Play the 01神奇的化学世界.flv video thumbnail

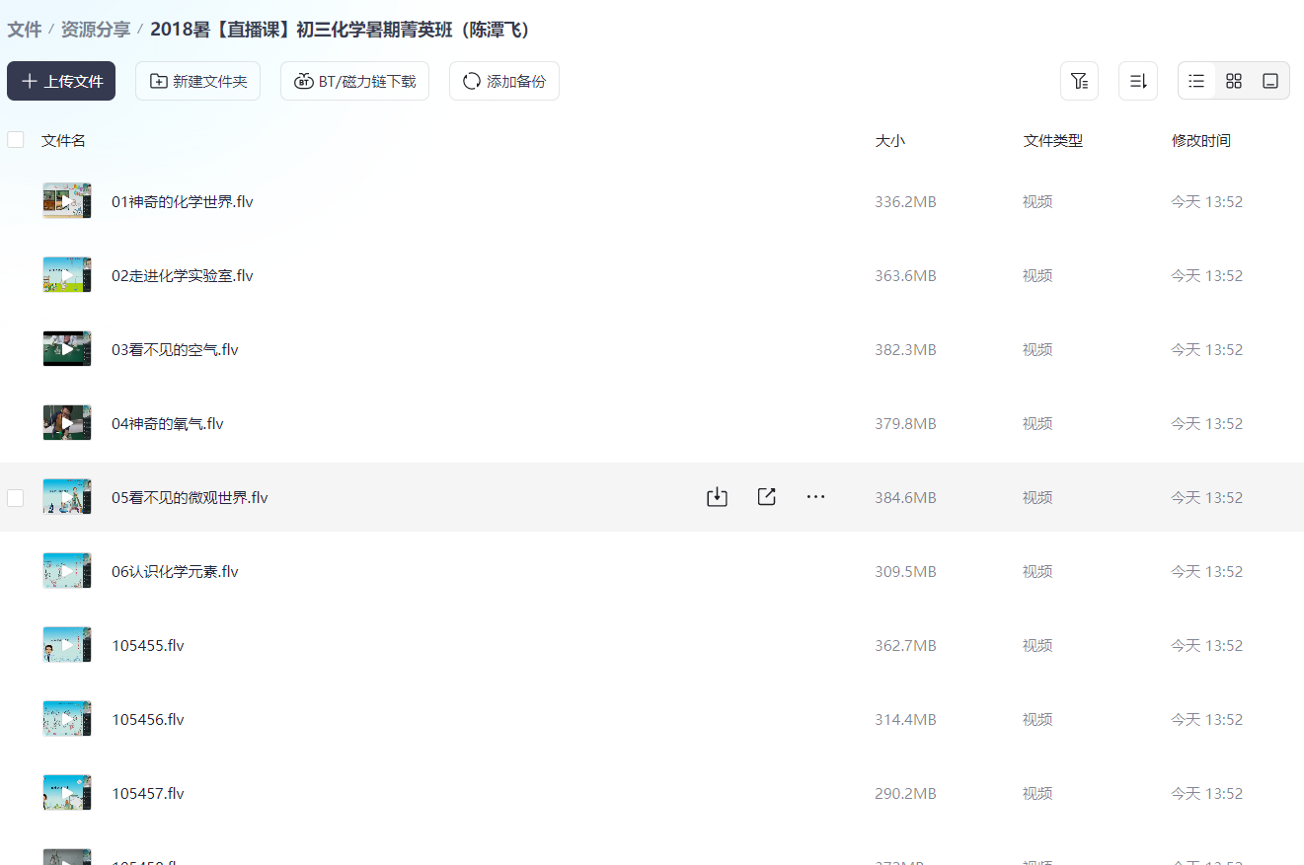[x=67, y=201]
